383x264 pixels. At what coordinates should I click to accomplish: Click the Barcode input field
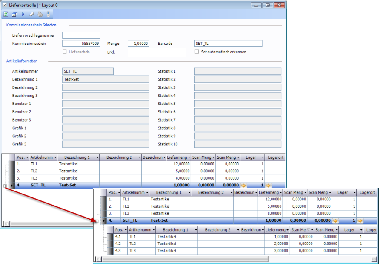(x=228, y=44)
